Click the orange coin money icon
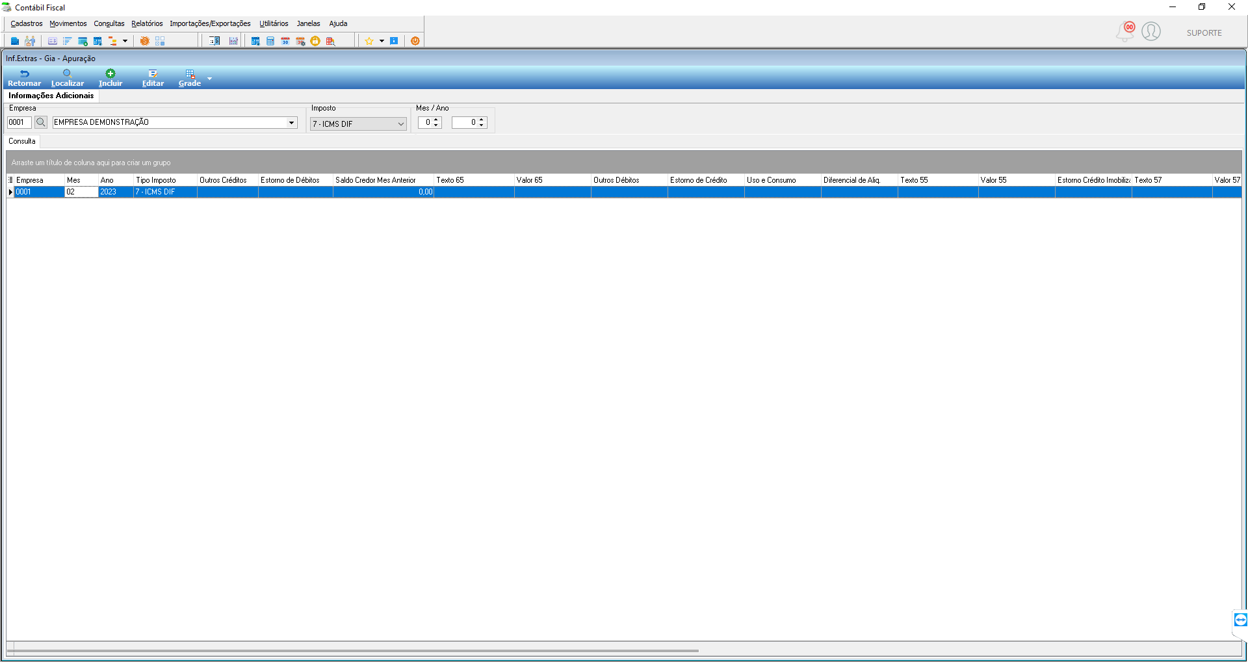1248x662 pixels. (144, 41)
